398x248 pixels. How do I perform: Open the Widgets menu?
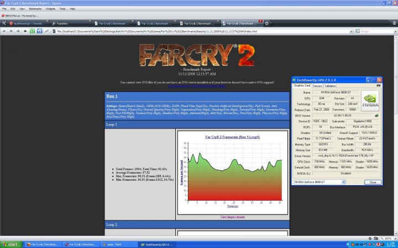click(x=50, y=9)
